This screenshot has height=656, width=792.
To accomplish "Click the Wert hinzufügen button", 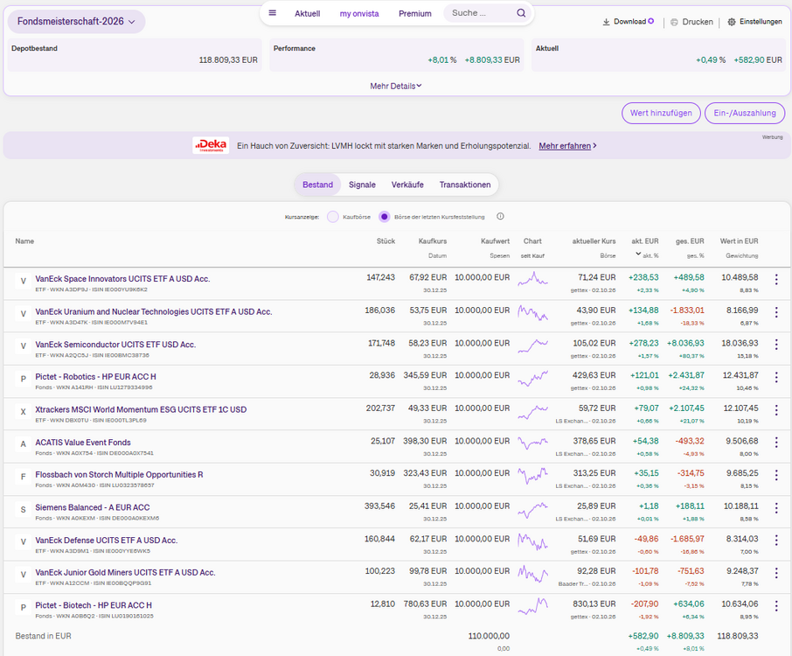I will [661, 113].
